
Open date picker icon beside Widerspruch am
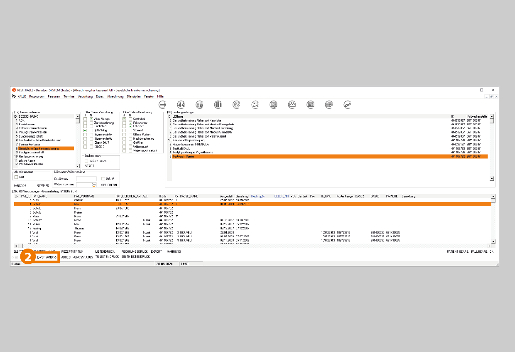click(x=93, y=185)
